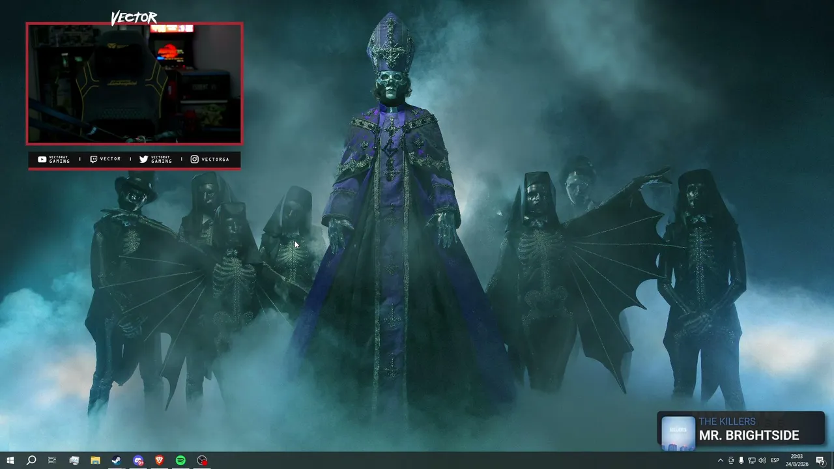Open Spotify from the taskbar

click(180, 461)
